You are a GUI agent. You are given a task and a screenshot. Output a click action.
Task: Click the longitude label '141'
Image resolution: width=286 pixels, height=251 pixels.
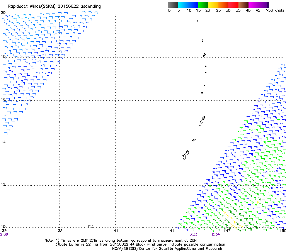point(115,231)
